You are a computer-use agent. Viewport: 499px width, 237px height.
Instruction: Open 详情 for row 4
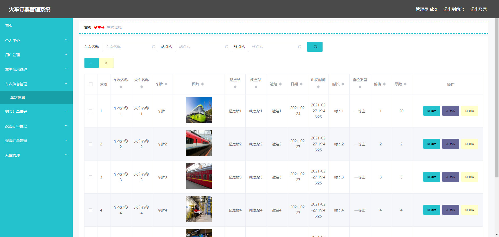(432, 210)
